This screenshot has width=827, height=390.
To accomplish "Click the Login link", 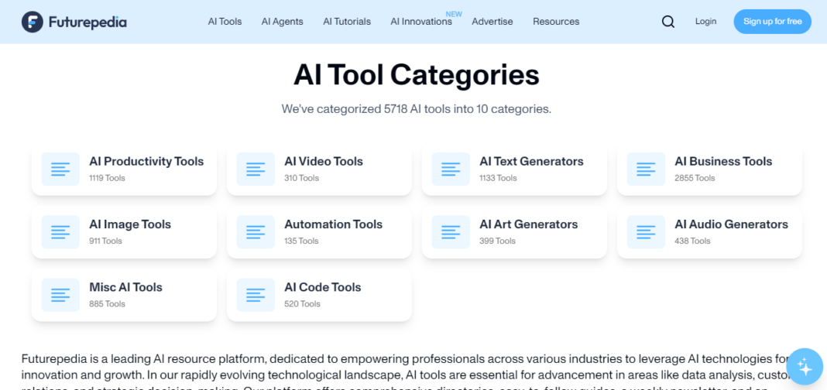I will (705, 22).
